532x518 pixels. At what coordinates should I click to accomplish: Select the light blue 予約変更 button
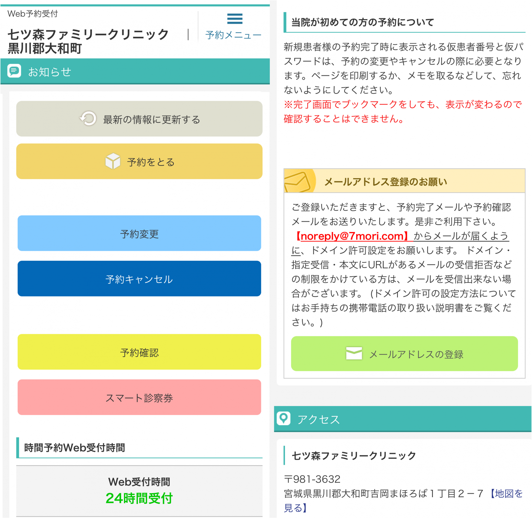(139, 233)
